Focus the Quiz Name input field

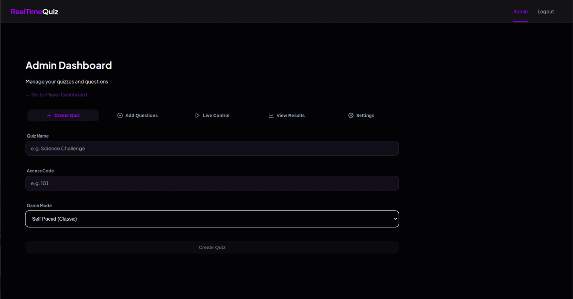pyautogui.click(x=212, y=148)
